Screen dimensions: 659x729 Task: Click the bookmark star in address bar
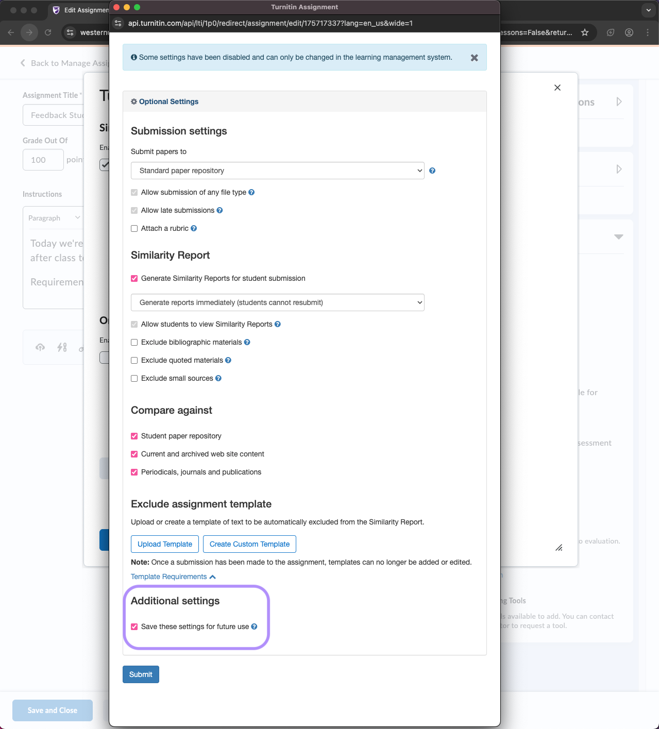585,32
